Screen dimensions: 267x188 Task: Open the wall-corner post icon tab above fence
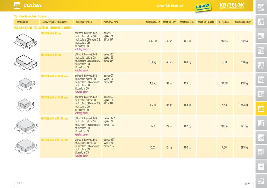click(x=261, y=137)
